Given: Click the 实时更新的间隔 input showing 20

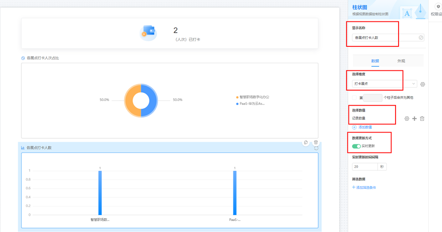Looking at the screenshot, I should [364, 167].
